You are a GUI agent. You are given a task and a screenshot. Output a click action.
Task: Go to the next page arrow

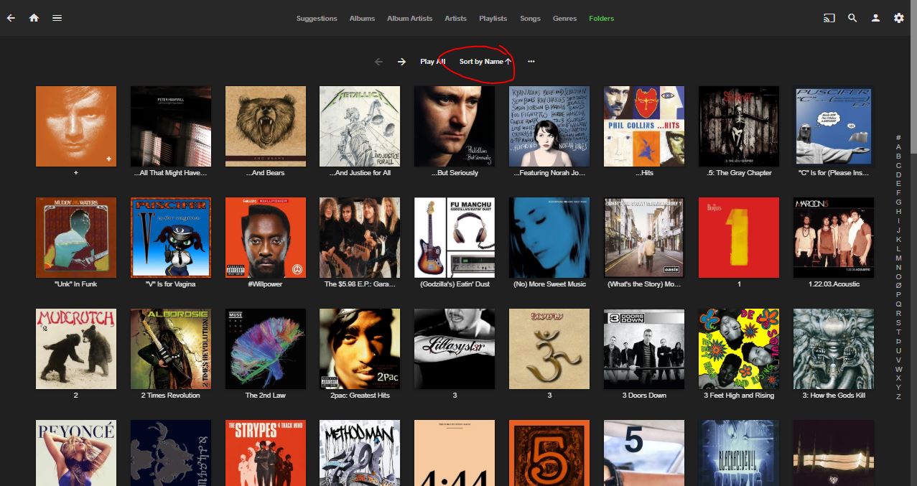click(401, 62)
